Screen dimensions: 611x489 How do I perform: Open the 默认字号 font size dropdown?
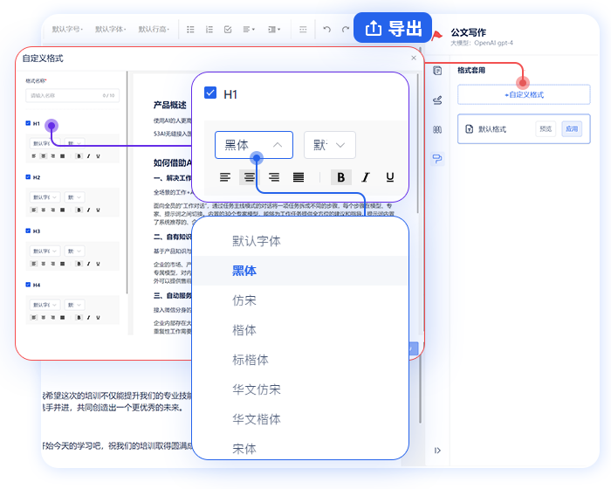coord(67,29)
